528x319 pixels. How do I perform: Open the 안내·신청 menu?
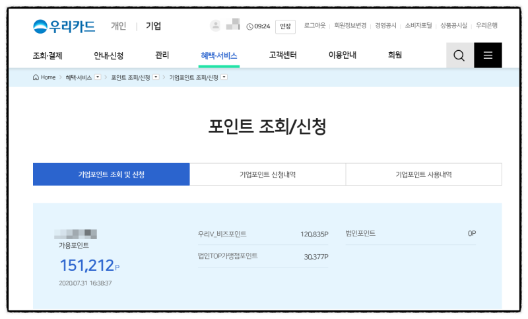pyautogui.click(x=108, y=55)
